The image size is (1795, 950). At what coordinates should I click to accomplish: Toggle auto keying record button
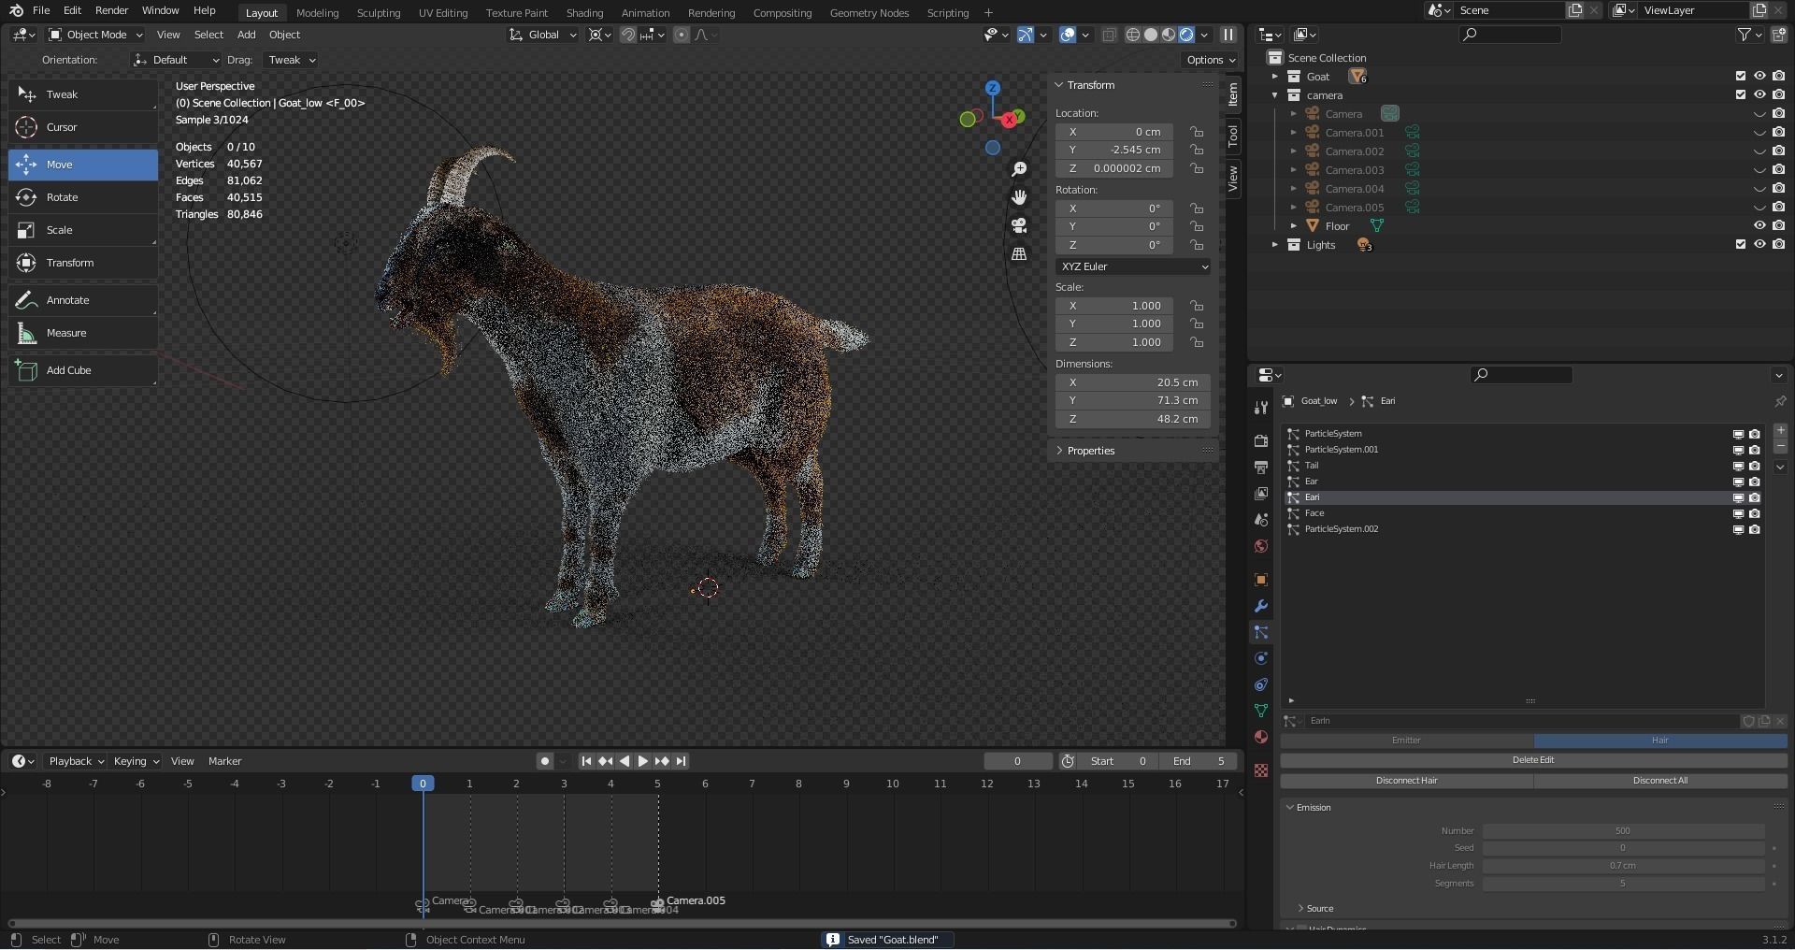(545, 761)
